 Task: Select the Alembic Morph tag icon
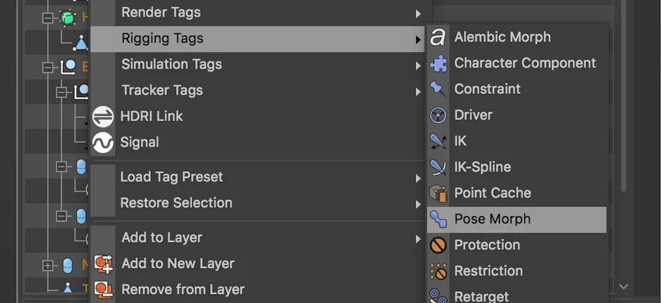(x=438, y=37)
